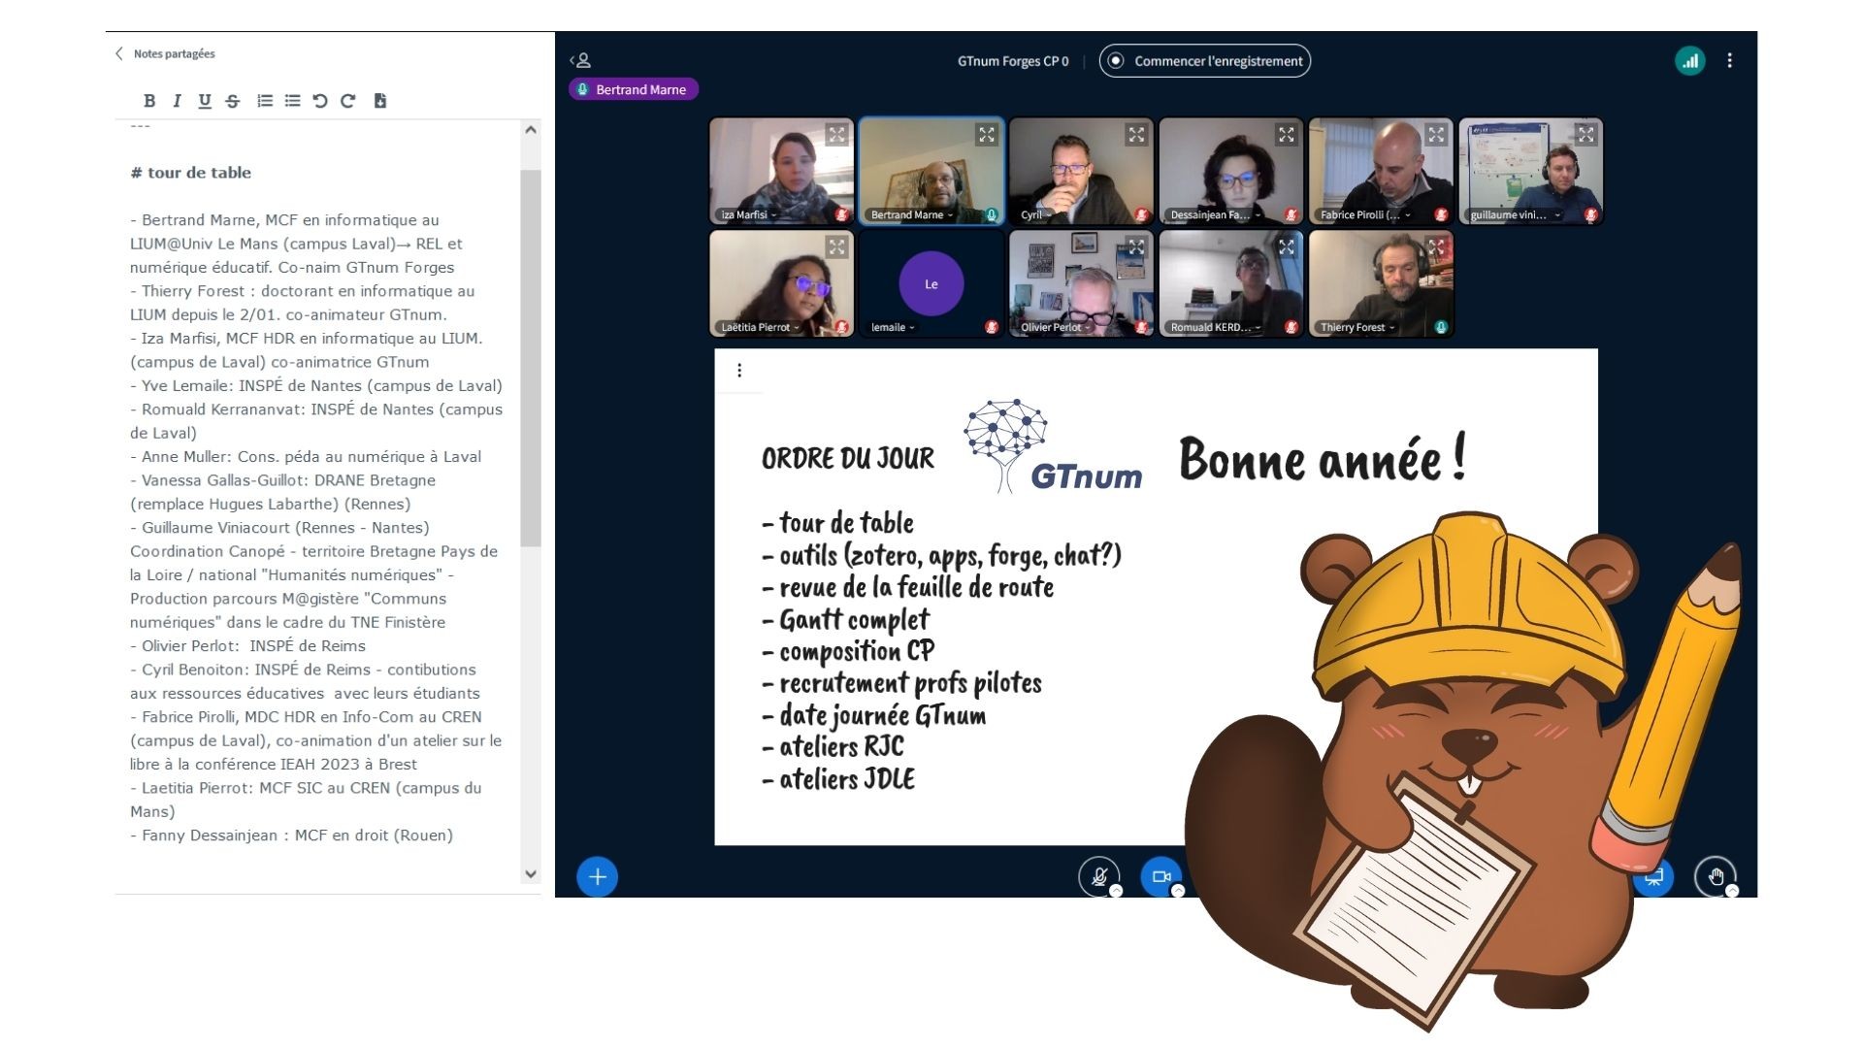Make Romuald KERD… video fullscreen
The image size is (1863, 1048).
(x=1287, y=247)
